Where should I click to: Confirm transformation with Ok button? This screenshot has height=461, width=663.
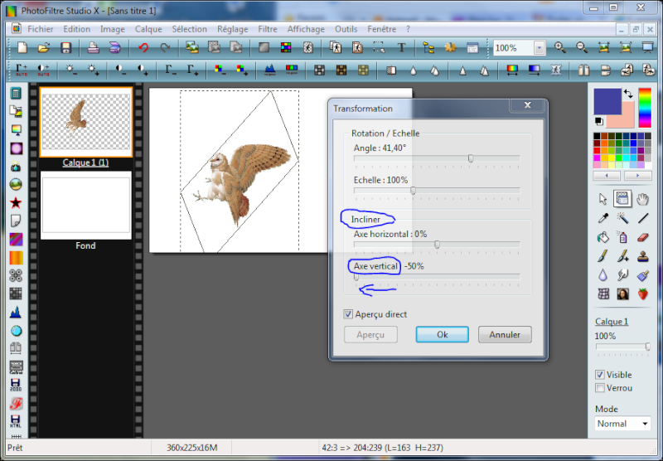point(443,334)
